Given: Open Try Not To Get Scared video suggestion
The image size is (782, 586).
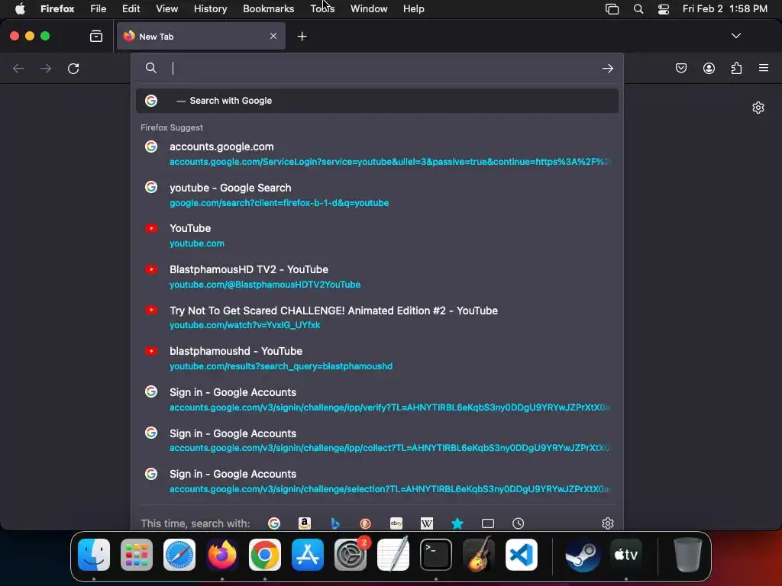Looking at the screenshot, I should (377, 317).
